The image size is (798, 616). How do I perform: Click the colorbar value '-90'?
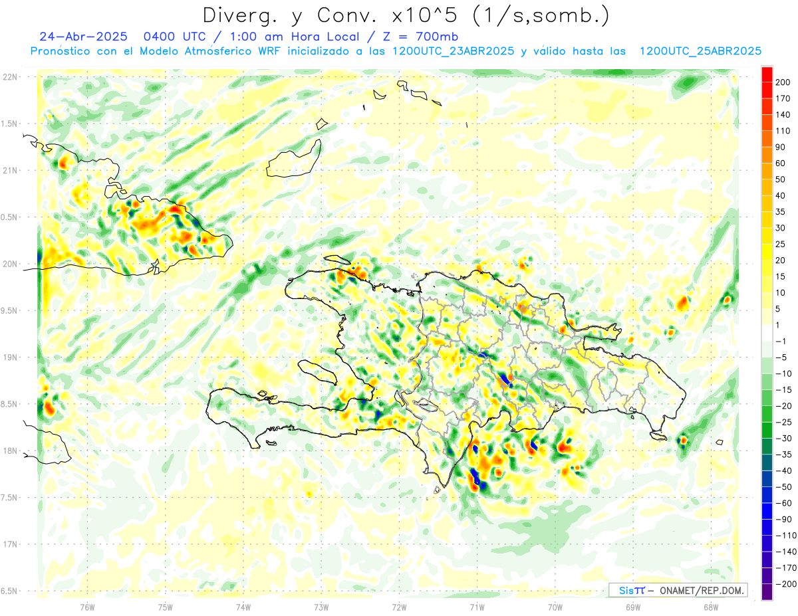pos(783,520)
